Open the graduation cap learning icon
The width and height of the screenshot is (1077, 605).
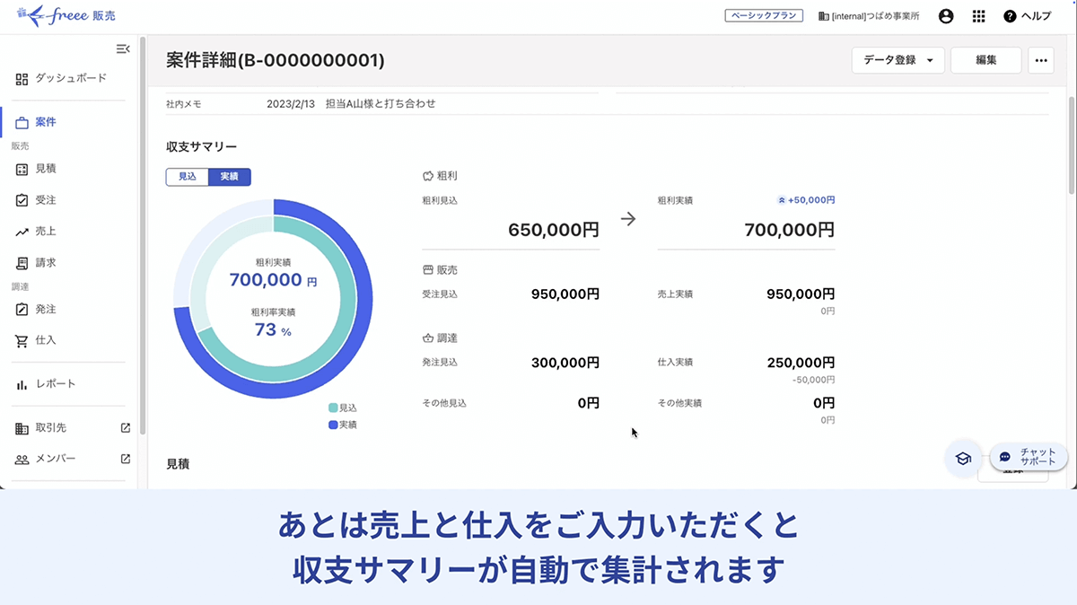click(963, 459)
